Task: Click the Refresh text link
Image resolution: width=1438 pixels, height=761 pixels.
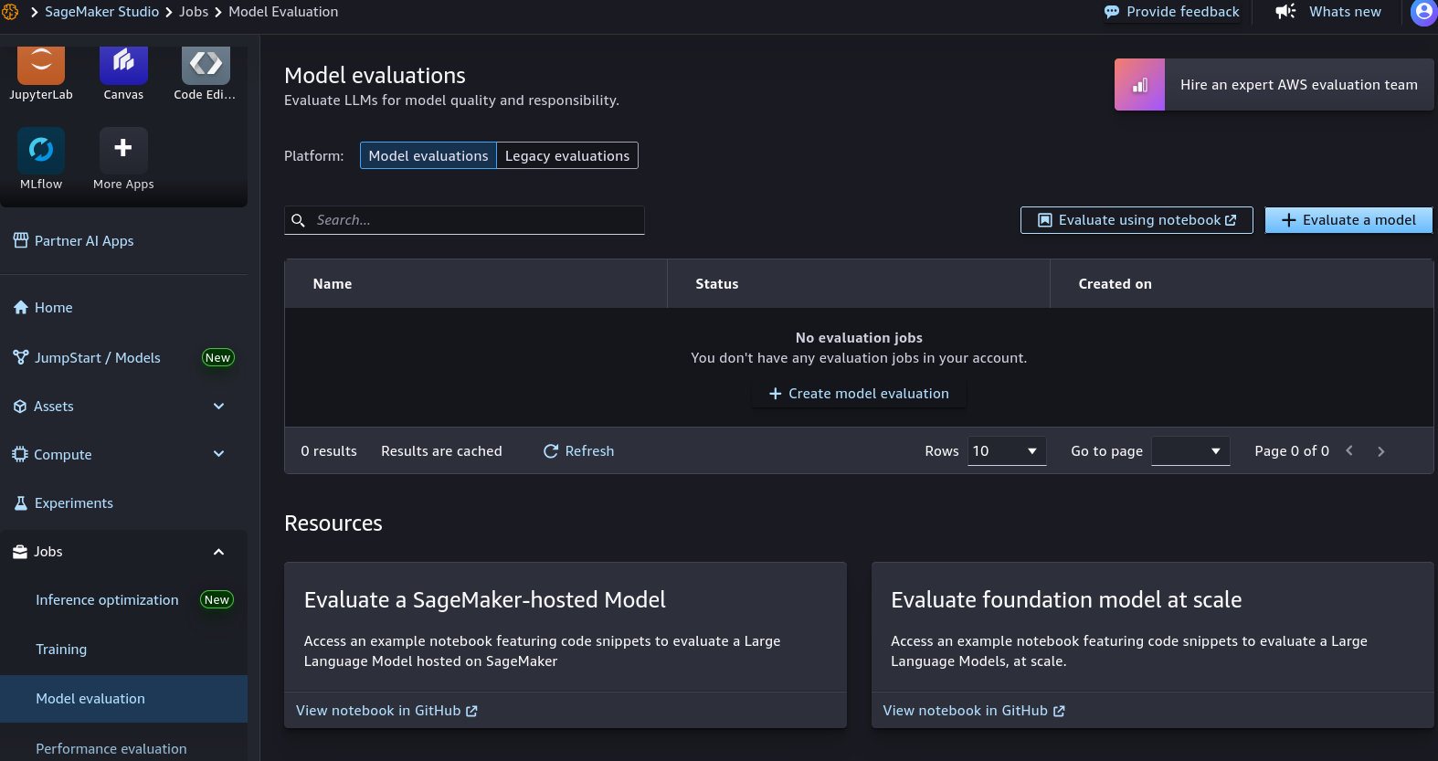Action: (589, 451)
